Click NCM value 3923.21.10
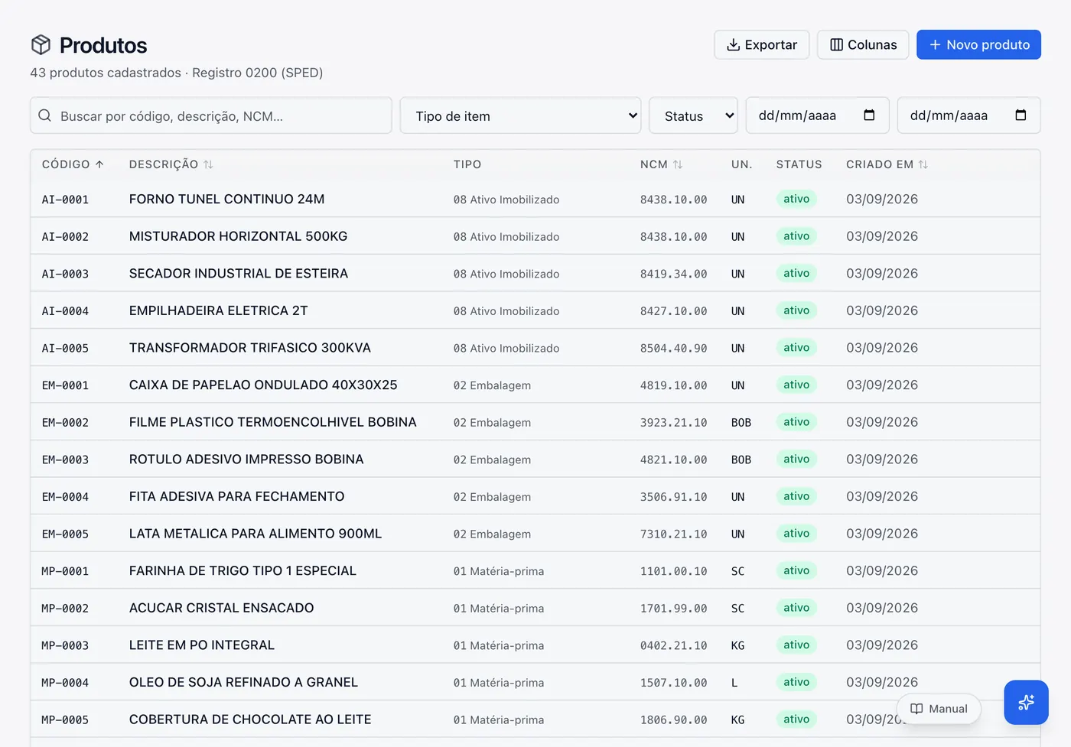The image size is (1071, 747). point(673,422)
